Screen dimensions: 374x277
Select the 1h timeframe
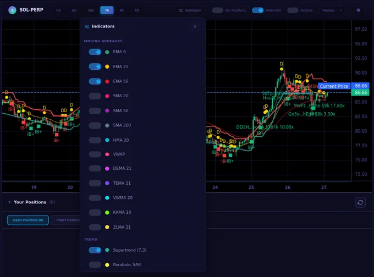[x=107, y=10]
